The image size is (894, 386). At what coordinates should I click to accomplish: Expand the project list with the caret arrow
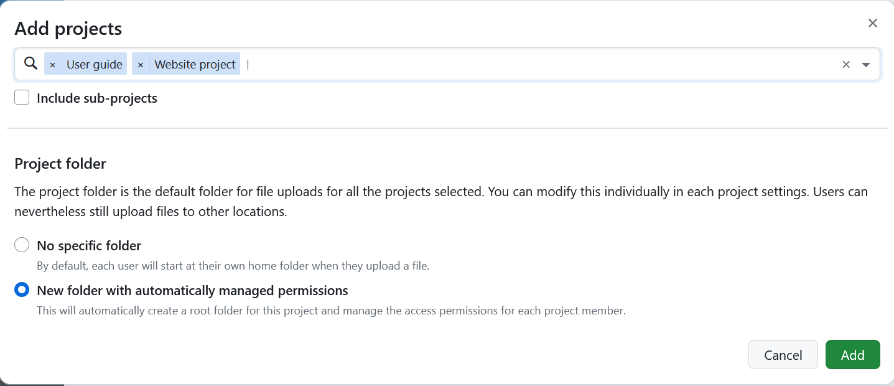click(867, 64)
